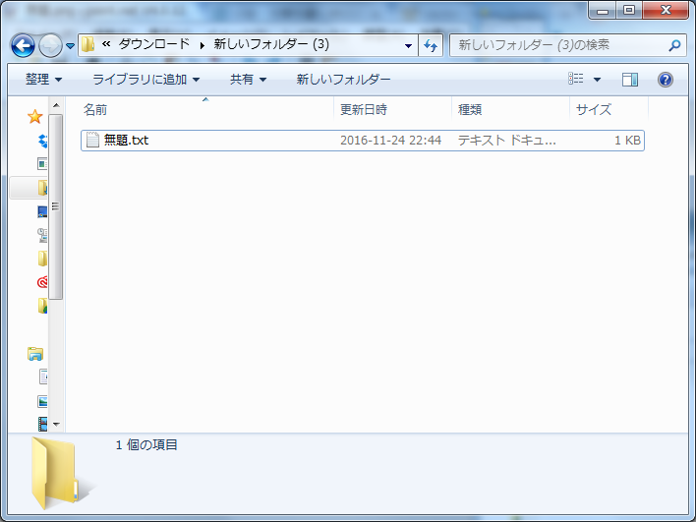This screenshot has height=522, width=696.
Task: Select the file 無題.txt
Action: pyautogui.click(x=362, y=141)
